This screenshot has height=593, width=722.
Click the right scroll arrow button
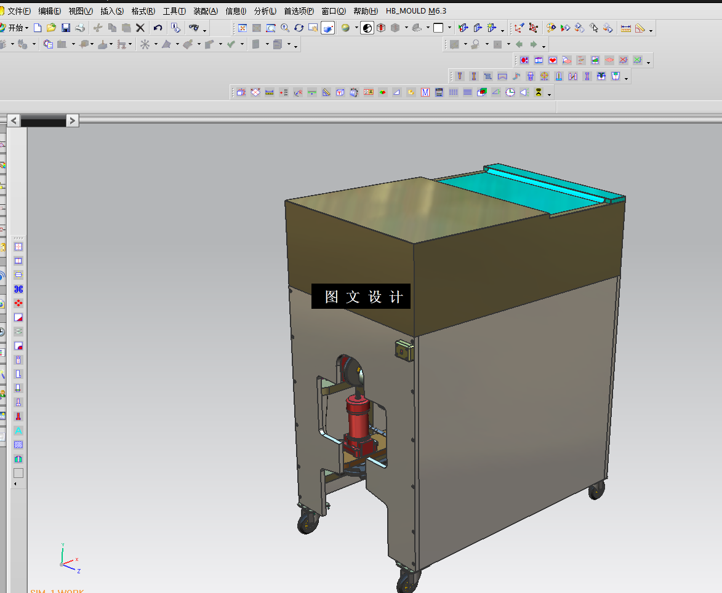pyautogui.click(x=72, y=121)
